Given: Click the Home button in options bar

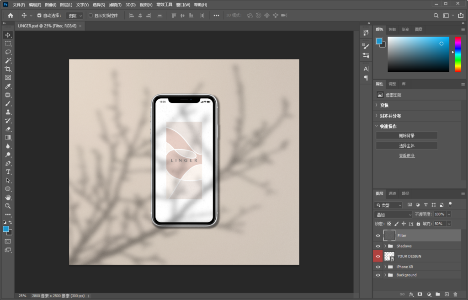Looking at the screenshot, I should coord(11,16).
